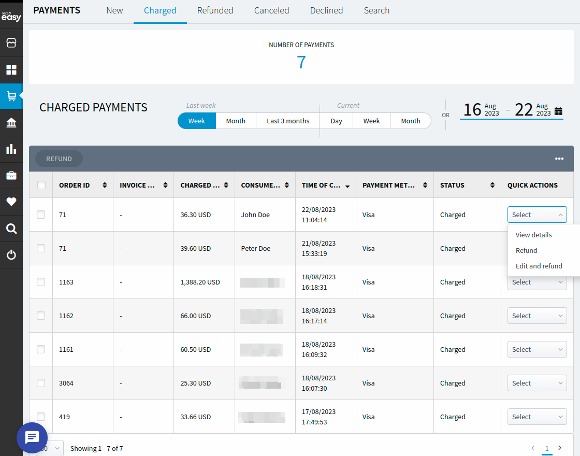The height and width of the screenshot is (456, 580).
Task: Select the shopping cart payments icon
Action: [11, 96]
